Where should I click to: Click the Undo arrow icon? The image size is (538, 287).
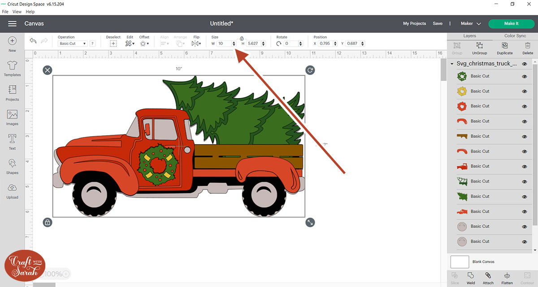(x=33, y=41)
